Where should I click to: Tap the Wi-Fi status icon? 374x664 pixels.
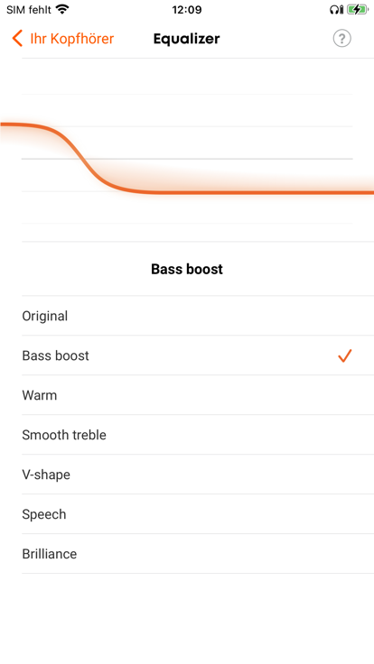point(62,9)
